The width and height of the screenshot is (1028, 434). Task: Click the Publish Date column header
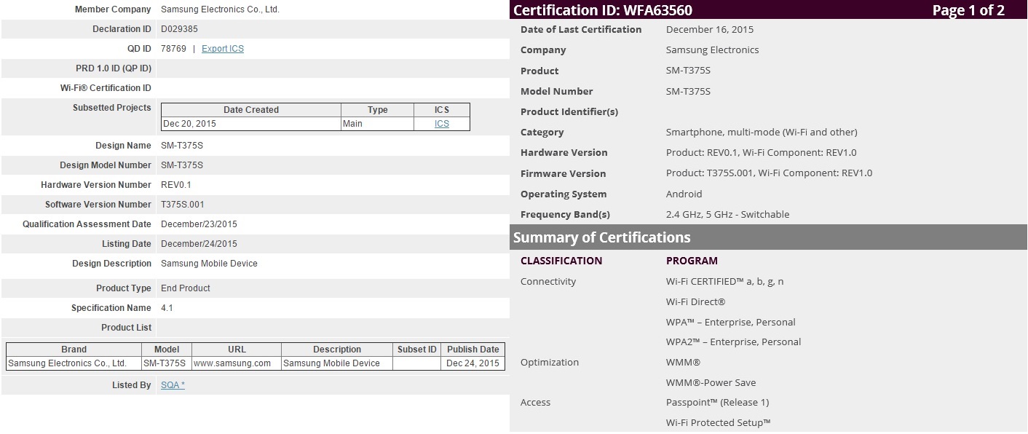pyautogui.click(x=473, y=350)
